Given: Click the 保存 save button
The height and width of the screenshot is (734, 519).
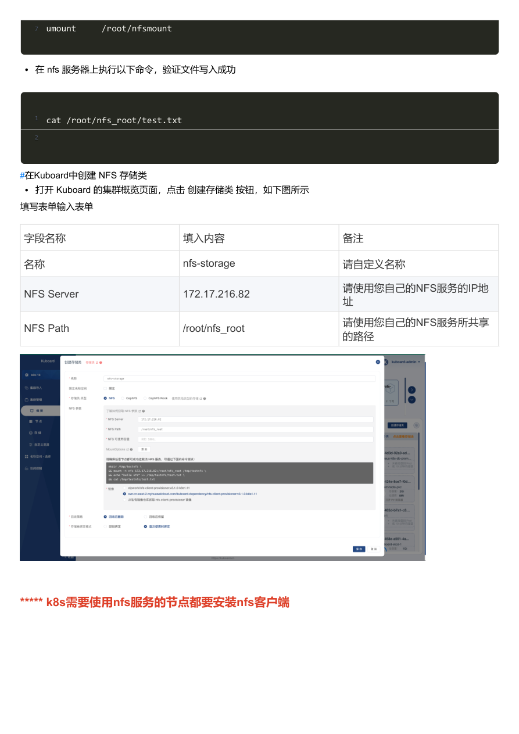Looking at the screenshot, I should click(359, 549).
